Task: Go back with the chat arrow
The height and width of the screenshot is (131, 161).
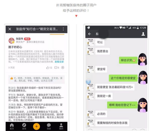Action: [x=90, y=34]
